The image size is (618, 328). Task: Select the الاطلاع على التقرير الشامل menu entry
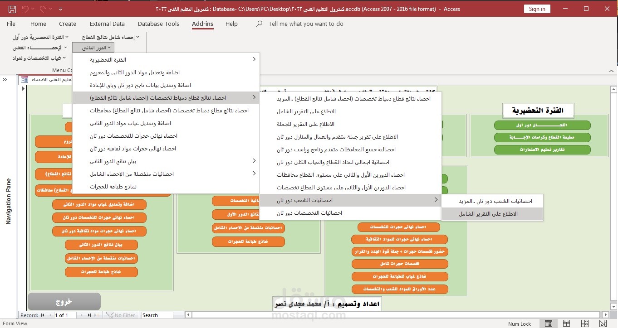[492, 213]
